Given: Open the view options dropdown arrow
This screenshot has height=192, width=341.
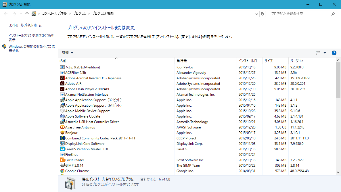Looking at the screenshot, I should (325, 53).
